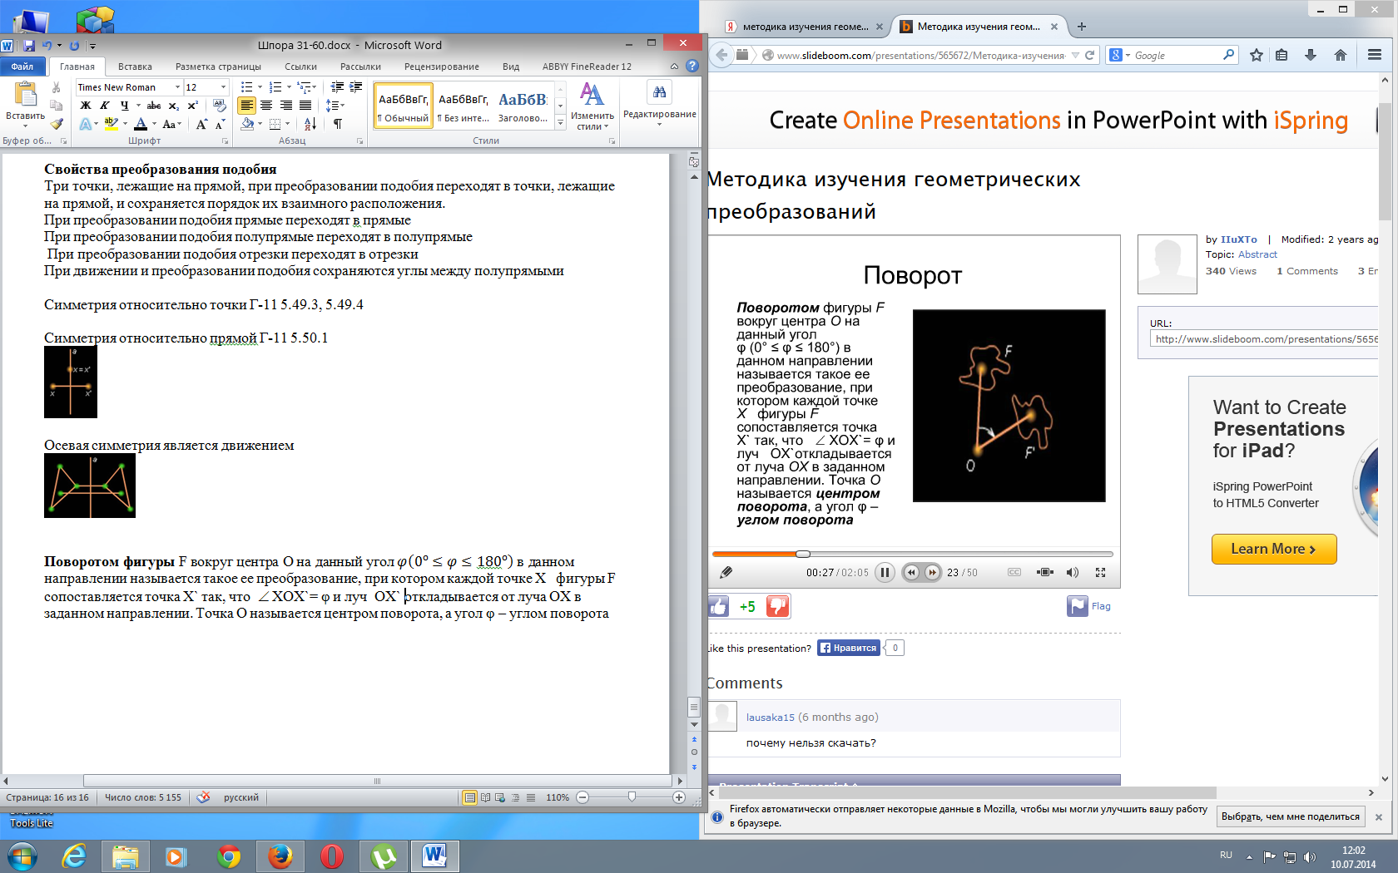Click the Increase Indent icon
Image resolution: width=1398 pixels, height=873 pixels.
tap(356, 87)
